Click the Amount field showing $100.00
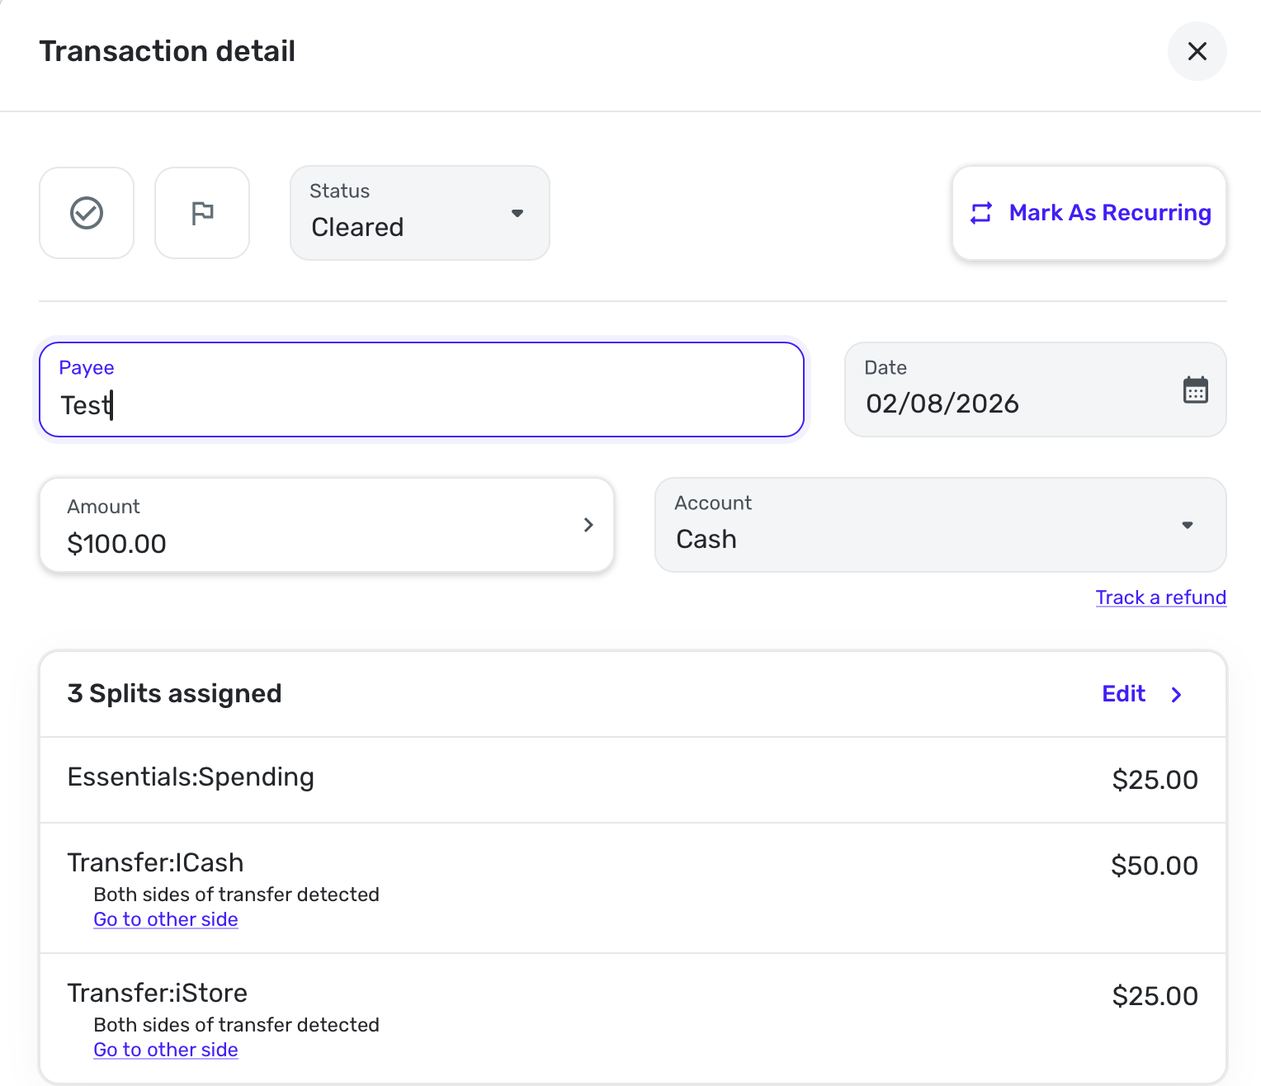The width and height of the screenshot is (1261, 1086). tap(314, 526)
